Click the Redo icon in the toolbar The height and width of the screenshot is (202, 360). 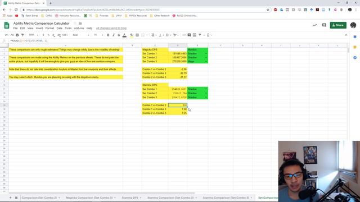(12, 35)
